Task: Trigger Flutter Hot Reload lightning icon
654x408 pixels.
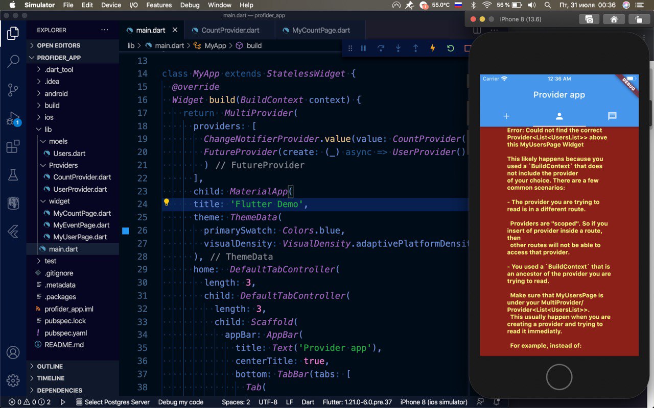Action: pyautogui.click(x=433, y=48)
